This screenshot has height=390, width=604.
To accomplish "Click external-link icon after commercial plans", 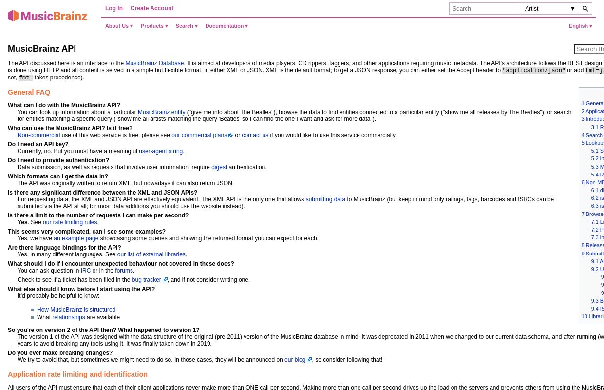I will (x=231, y=136).
